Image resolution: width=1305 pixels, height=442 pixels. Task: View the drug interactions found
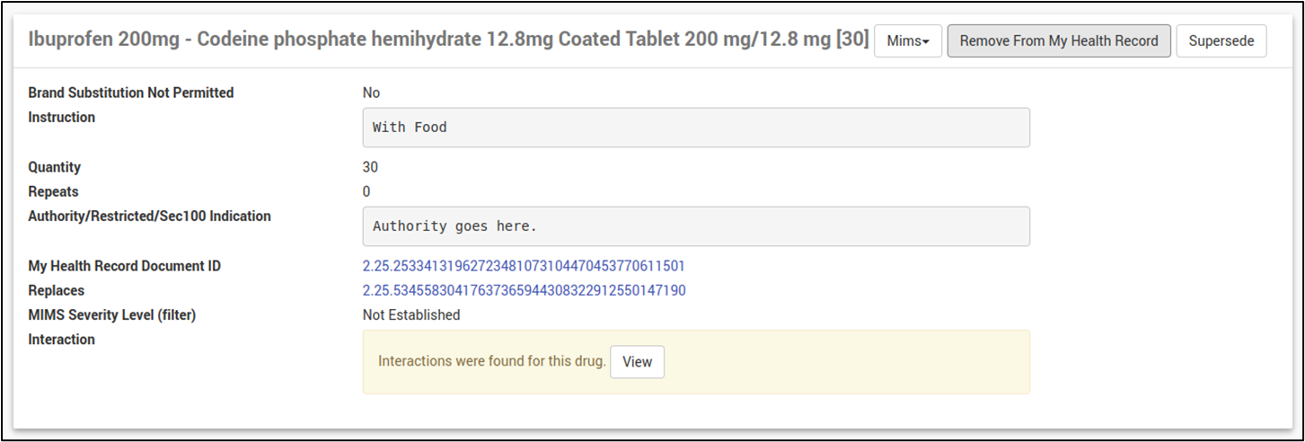[637, 362]
